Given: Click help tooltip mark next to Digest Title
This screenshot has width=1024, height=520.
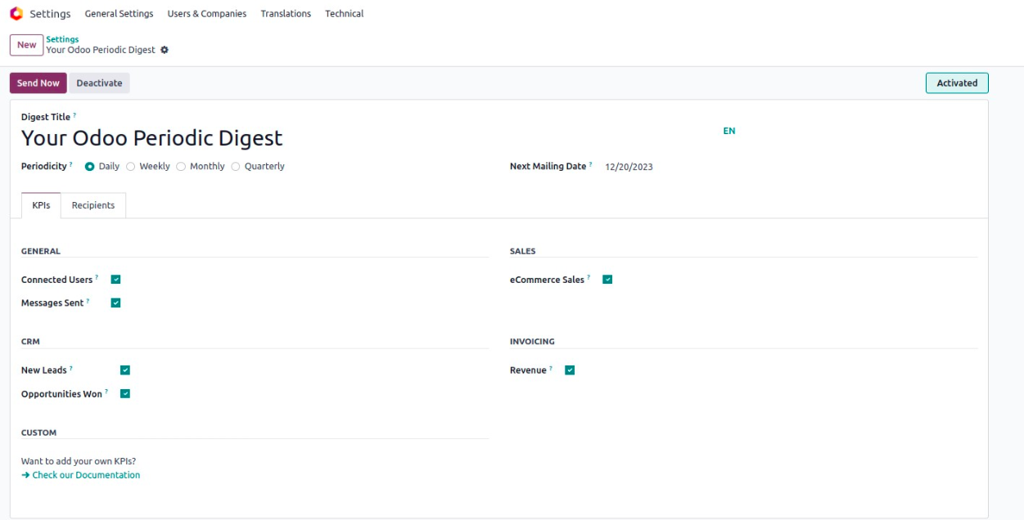Looking at the screenshot, I should [74, 116].
